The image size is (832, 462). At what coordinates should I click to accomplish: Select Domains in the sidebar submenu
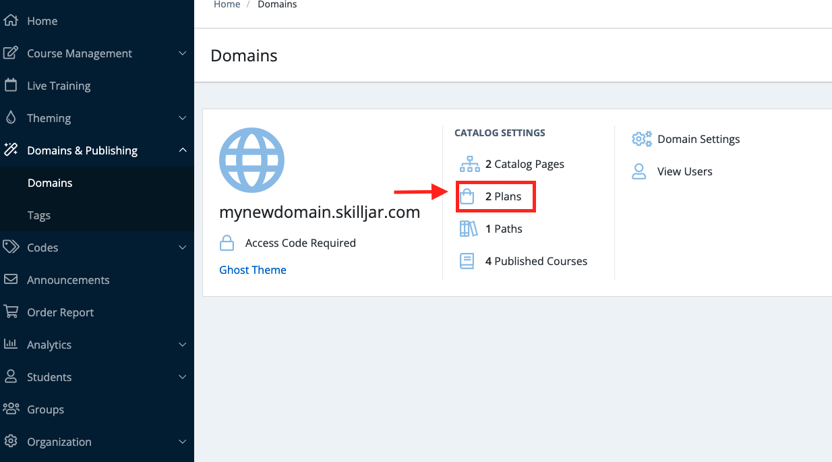click(50, 183)
